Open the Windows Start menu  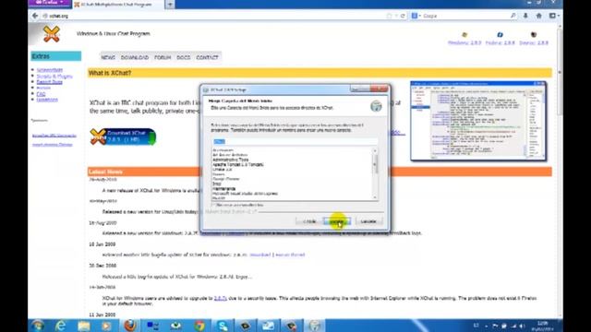[x=38, y=326]
